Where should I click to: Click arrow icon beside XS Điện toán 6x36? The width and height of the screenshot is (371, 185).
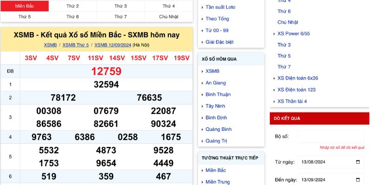pyautogui.click(x=273, y=78)
